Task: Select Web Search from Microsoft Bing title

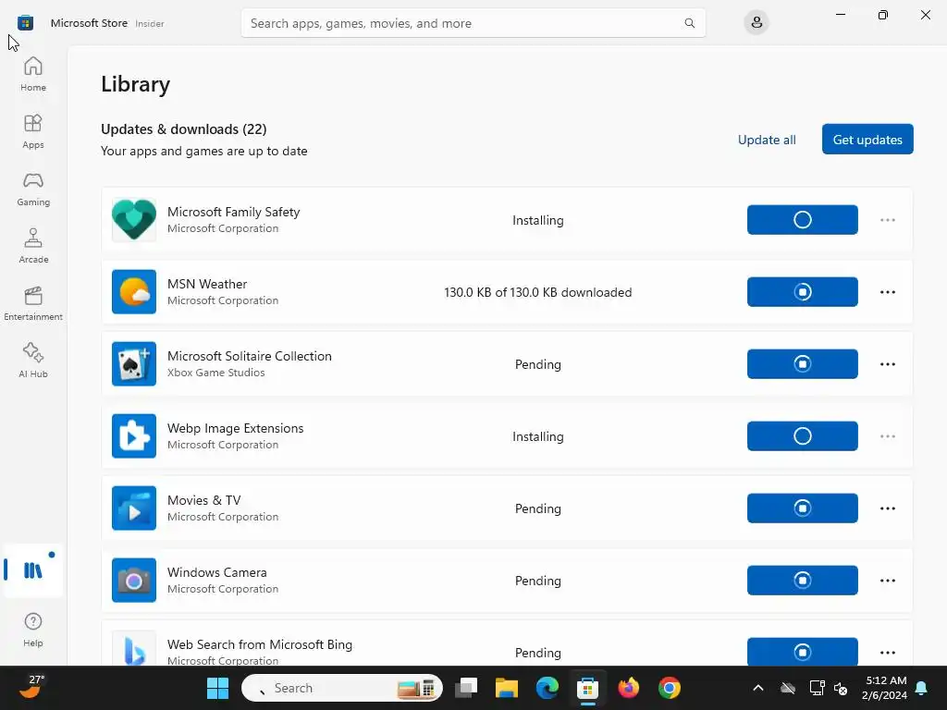Action: click(260, 644)
